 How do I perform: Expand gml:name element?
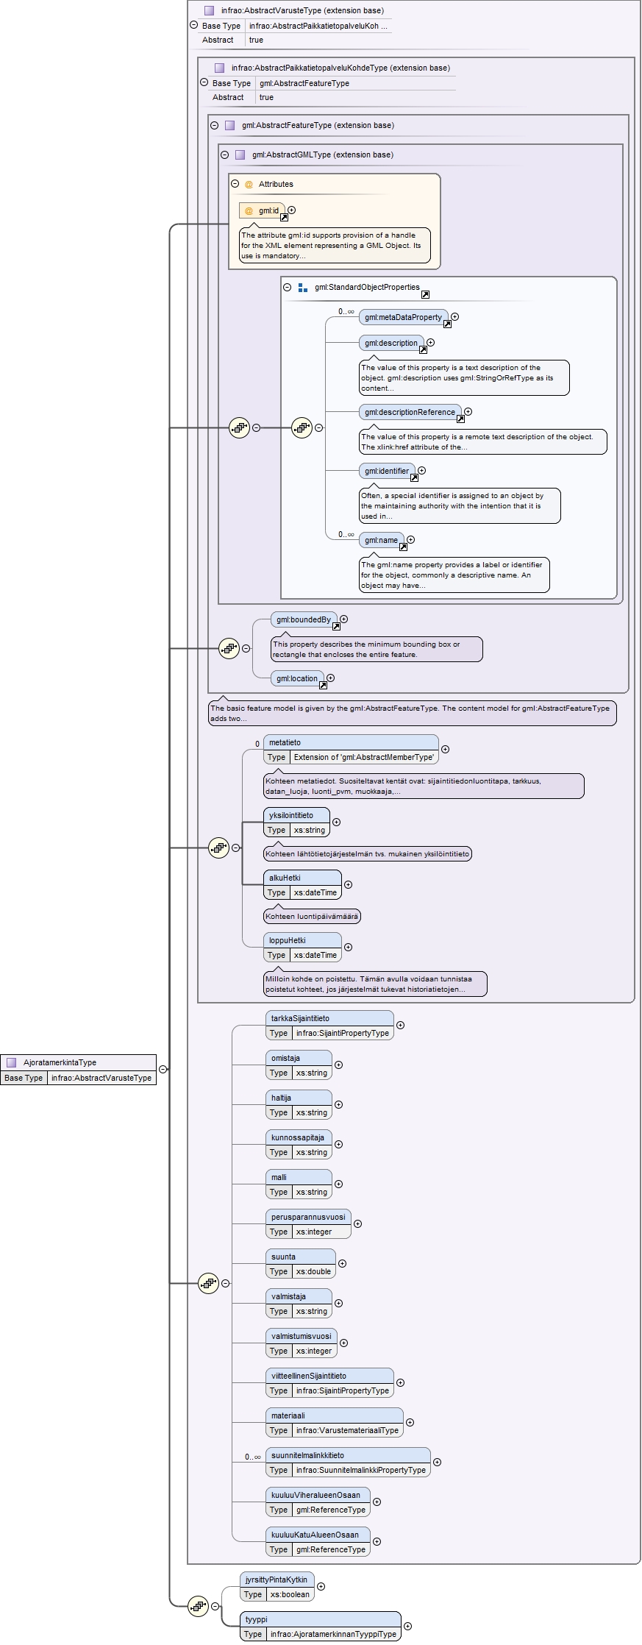[411, 540]
